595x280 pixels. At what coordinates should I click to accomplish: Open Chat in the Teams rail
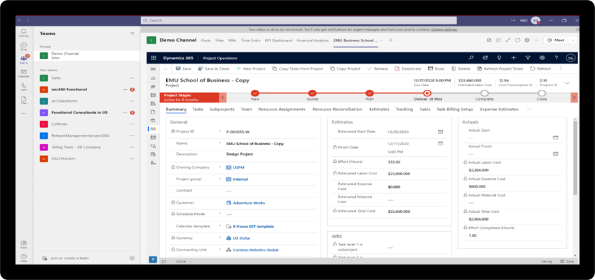(23, 46)
